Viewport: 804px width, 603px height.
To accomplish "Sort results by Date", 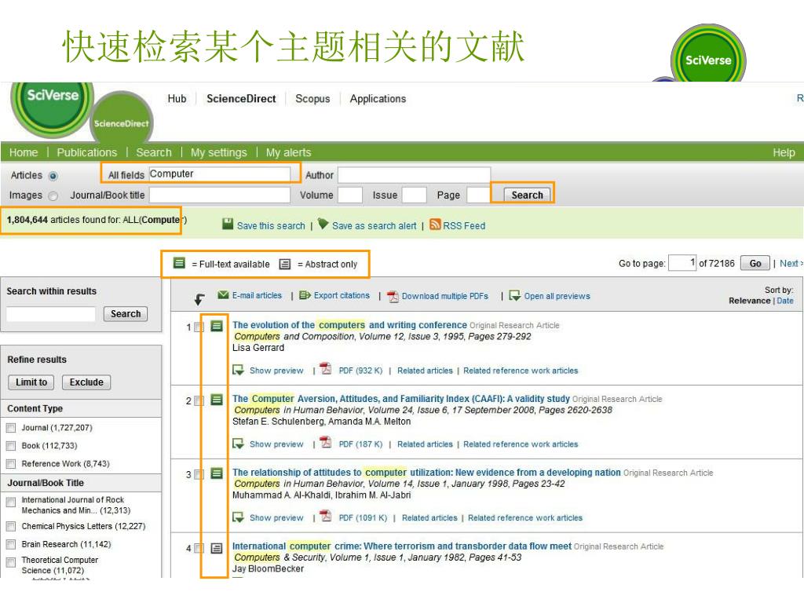I will 785,301.
